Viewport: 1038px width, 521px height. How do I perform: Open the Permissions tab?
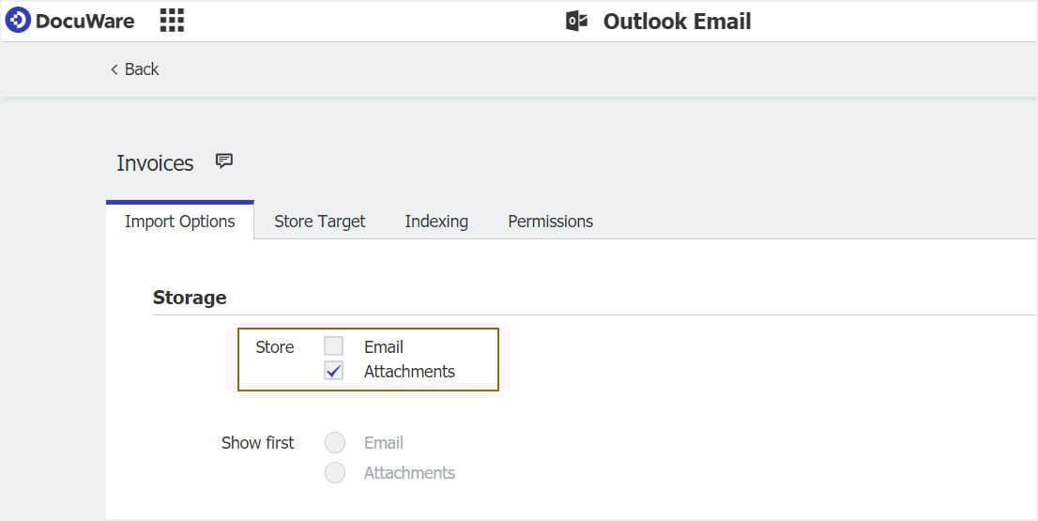pyautogui.click(x=550, y=222)
